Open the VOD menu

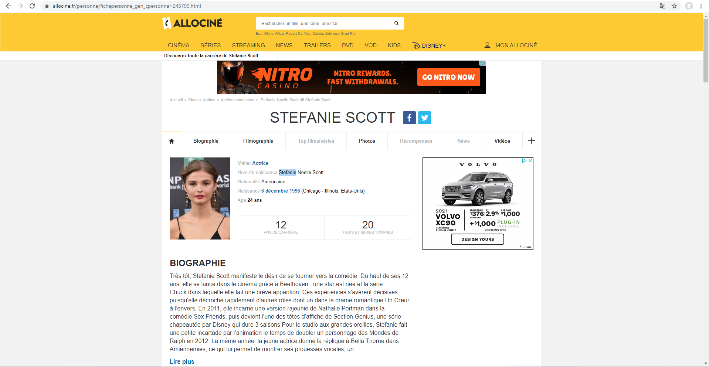(x=370, y=45)
